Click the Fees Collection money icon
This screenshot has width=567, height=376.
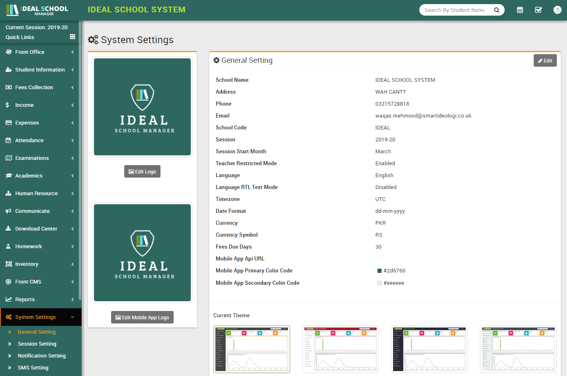tap(9, 87)
